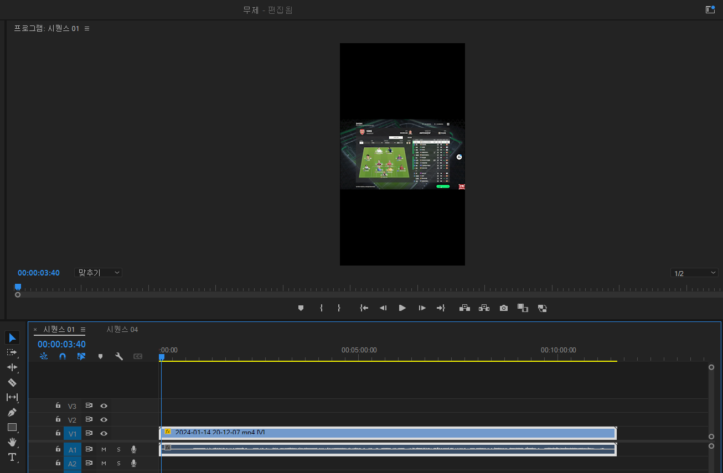723x473 pixels.
Task: Step back one frame
Action: coord(383,308)
